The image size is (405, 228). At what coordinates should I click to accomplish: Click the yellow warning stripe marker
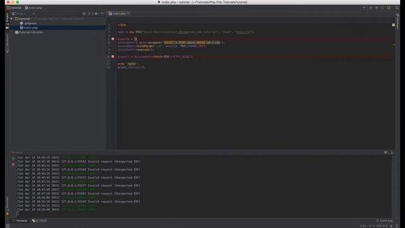point(394,45)
